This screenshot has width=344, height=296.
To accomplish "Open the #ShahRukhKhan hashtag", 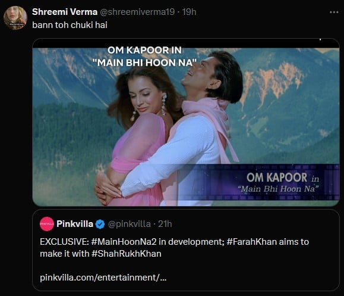I will (127, 254).
